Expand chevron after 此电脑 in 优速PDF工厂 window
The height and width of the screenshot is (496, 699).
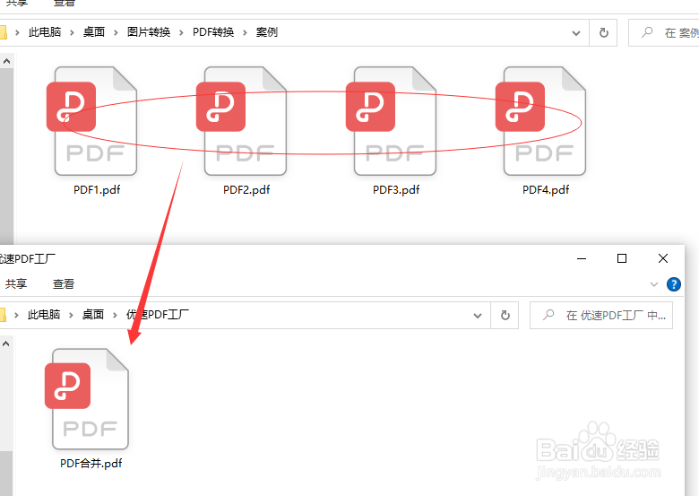[71, 315]
